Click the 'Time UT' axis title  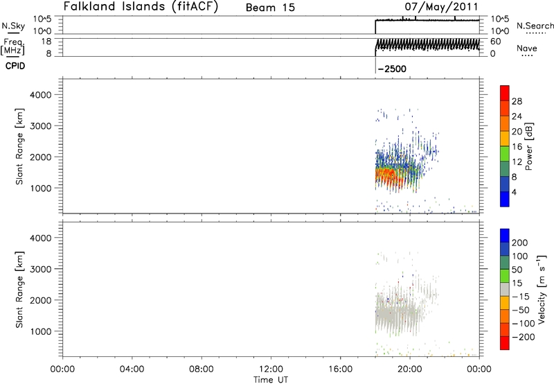271,380
